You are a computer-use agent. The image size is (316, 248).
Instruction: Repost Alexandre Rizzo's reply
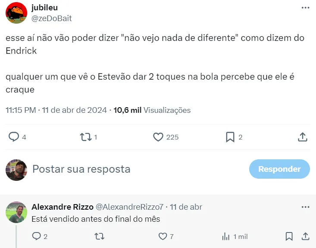(99, 236)
